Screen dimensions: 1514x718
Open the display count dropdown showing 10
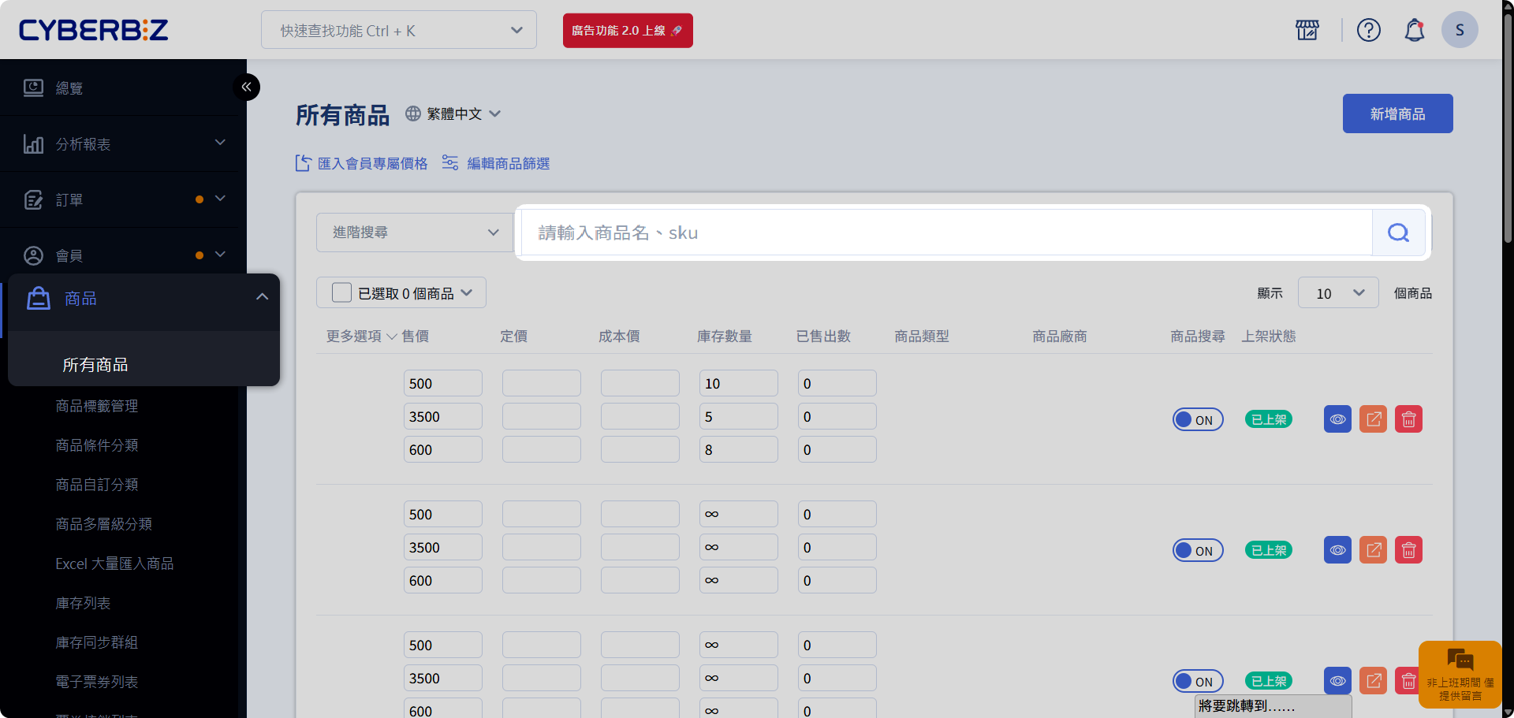pyautogui.click(x=1337, y=293)
